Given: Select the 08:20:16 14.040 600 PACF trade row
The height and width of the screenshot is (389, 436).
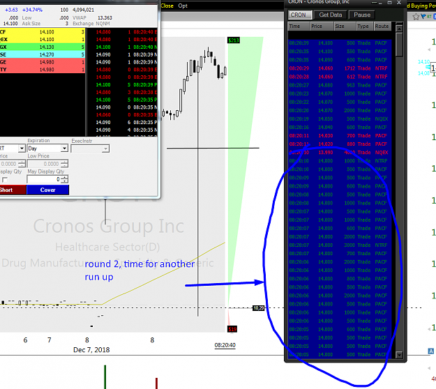Looking at the screenshot, I should point(340,128).
